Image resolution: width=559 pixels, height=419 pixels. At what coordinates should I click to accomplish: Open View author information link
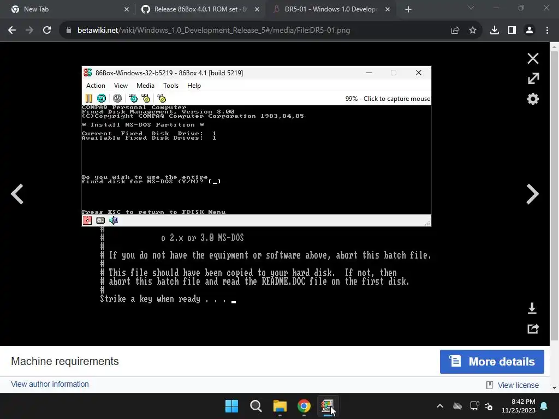(50, 384)
